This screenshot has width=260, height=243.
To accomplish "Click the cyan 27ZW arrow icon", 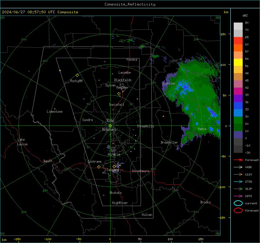I will click(238, 182).
